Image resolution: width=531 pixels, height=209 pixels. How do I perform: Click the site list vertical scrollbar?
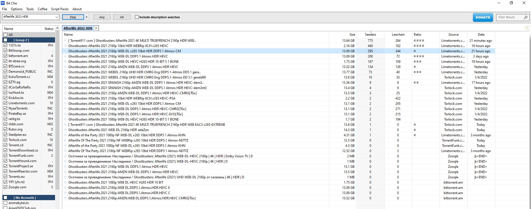57,111
